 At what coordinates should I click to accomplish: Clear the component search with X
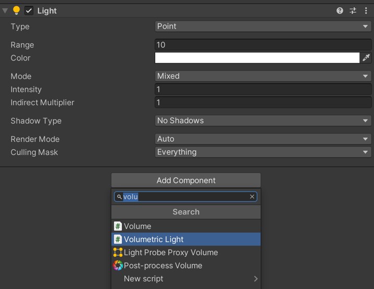(252, 197)
